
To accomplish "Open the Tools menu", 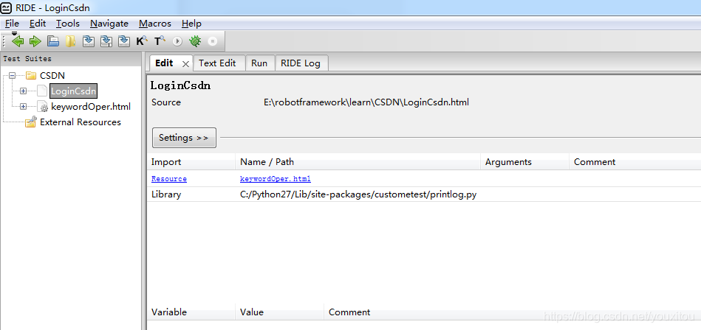I will tap(68, 24).
